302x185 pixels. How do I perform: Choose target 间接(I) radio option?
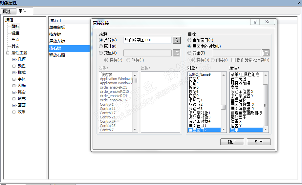[213, 60]
